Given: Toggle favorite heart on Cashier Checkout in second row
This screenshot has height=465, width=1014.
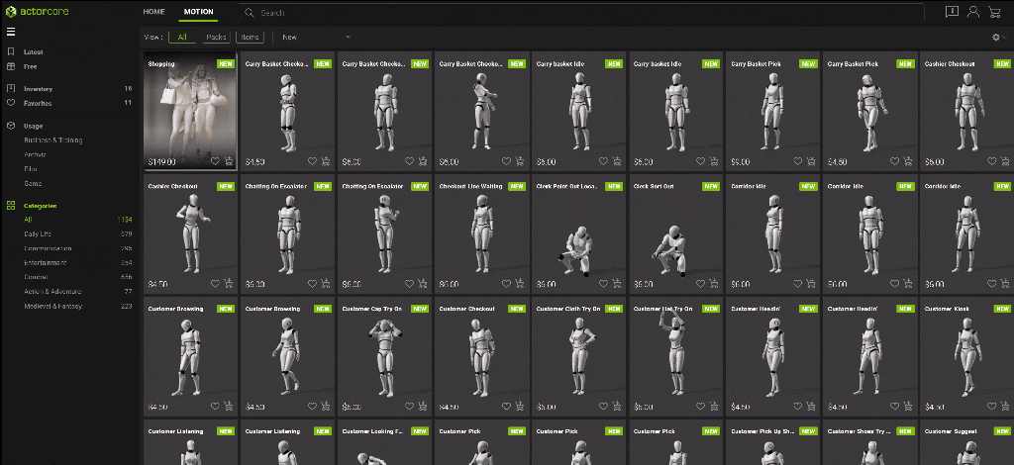Looking at the screenshot, I should point(215,283).
